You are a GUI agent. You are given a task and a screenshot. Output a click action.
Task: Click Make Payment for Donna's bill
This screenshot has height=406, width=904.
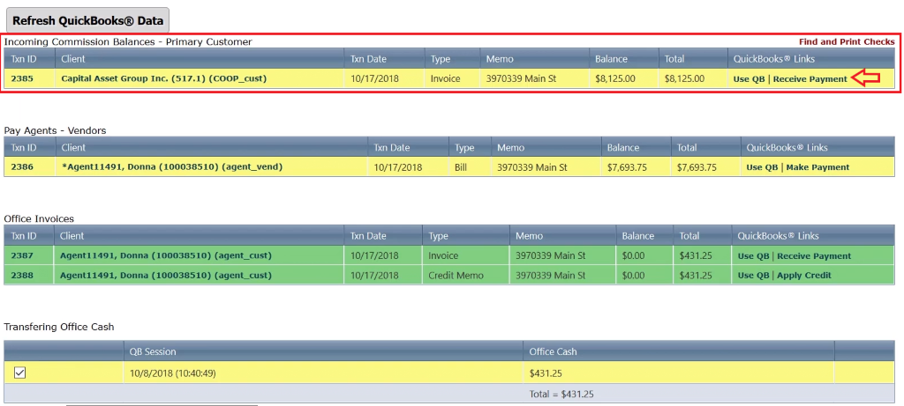coord(817,166)
